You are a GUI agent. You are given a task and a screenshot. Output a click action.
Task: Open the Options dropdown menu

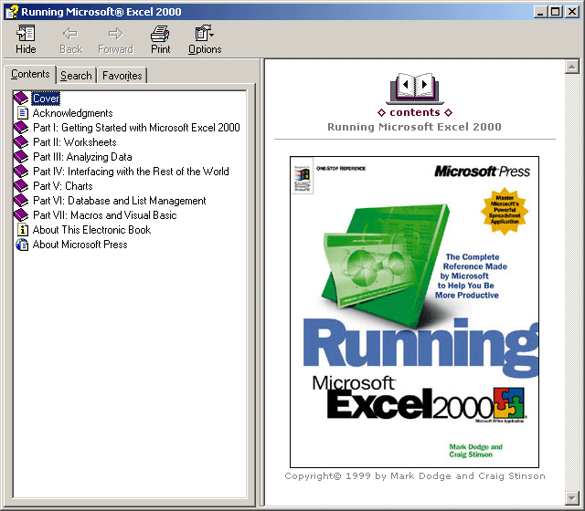click(x=205, y=39)
